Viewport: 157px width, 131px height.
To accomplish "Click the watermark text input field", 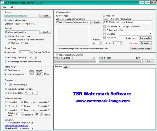I will tap(128, 22).
